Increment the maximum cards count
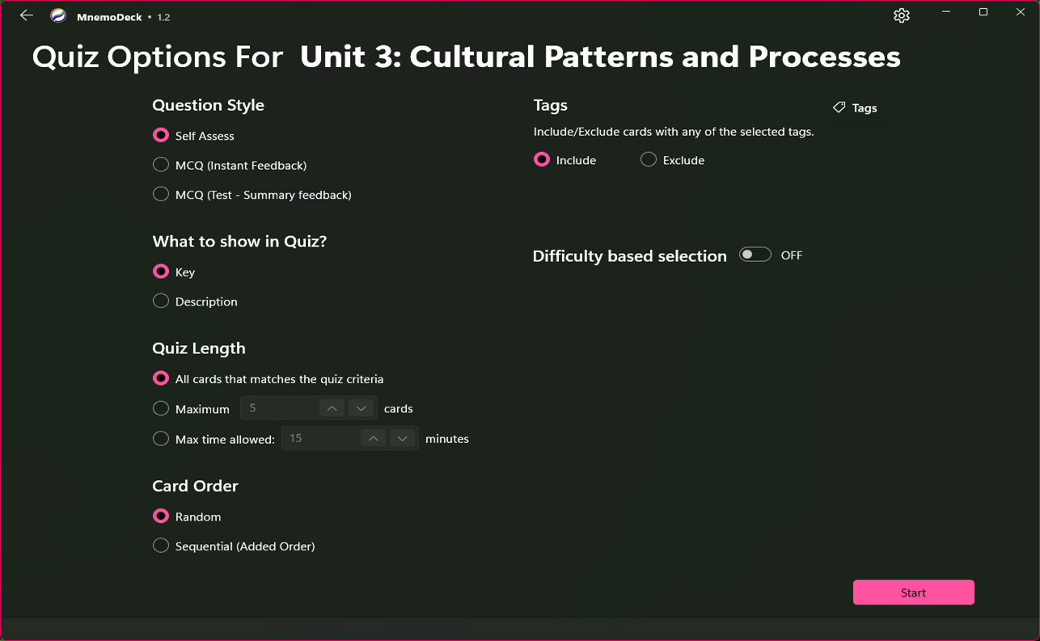This screenshot has width=1040, height=641. click(x=332, y=407)
